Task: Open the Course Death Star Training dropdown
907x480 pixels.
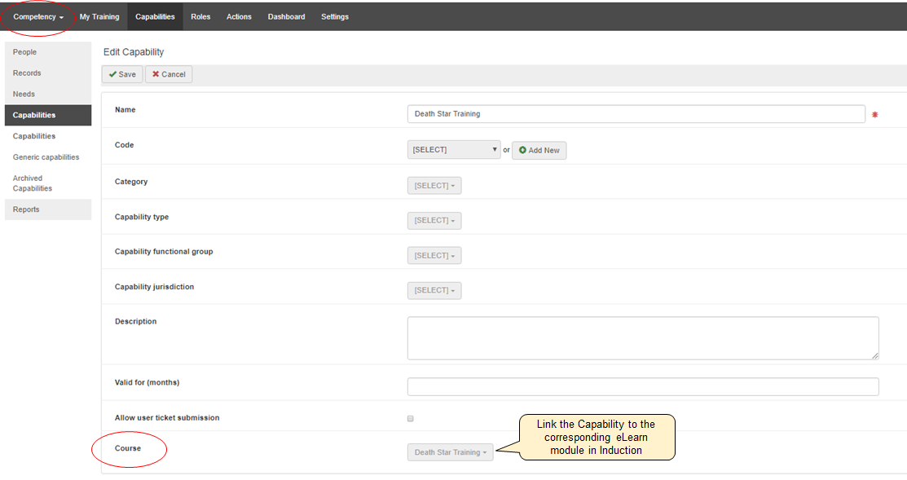Action: point(450,452)
